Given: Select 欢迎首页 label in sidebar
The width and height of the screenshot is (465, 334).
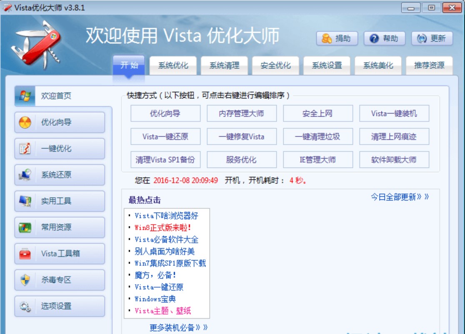Looking at the screenshot, I should 56,96.
